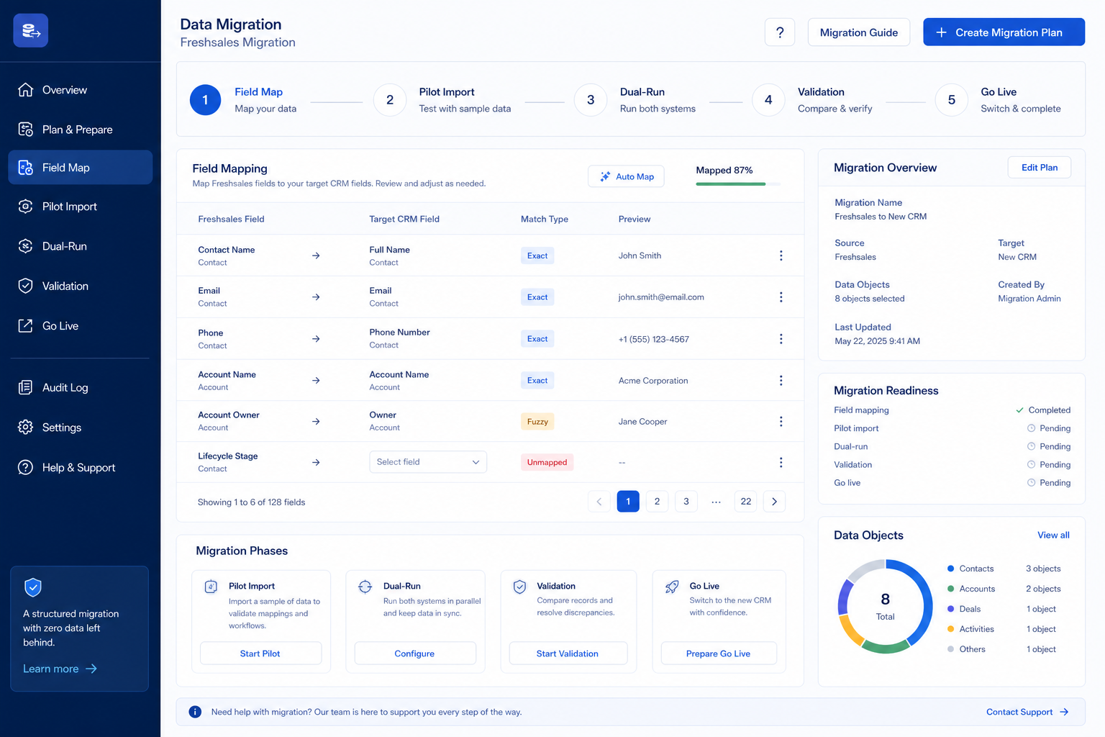
Task: Click the Auto Map button
Action: coord(627,176)
